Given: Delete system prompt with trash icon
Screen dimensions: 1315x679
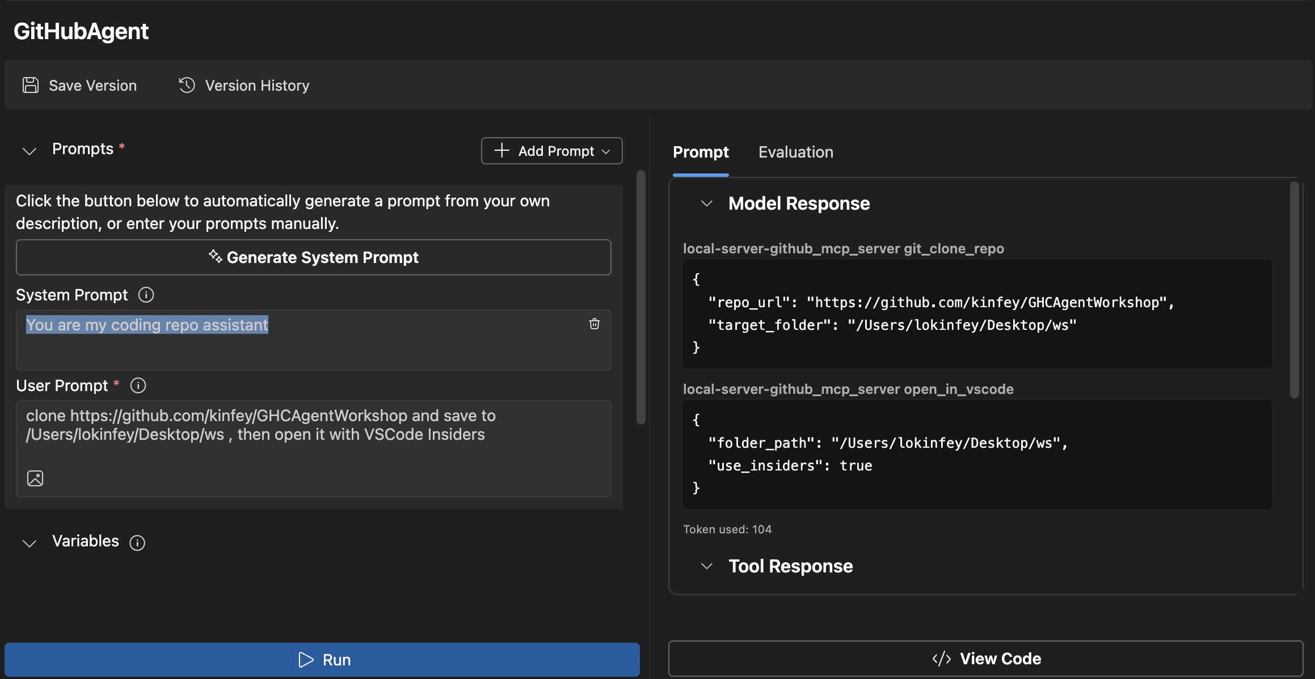Looking at the screenshot, I should pos(595,324).
